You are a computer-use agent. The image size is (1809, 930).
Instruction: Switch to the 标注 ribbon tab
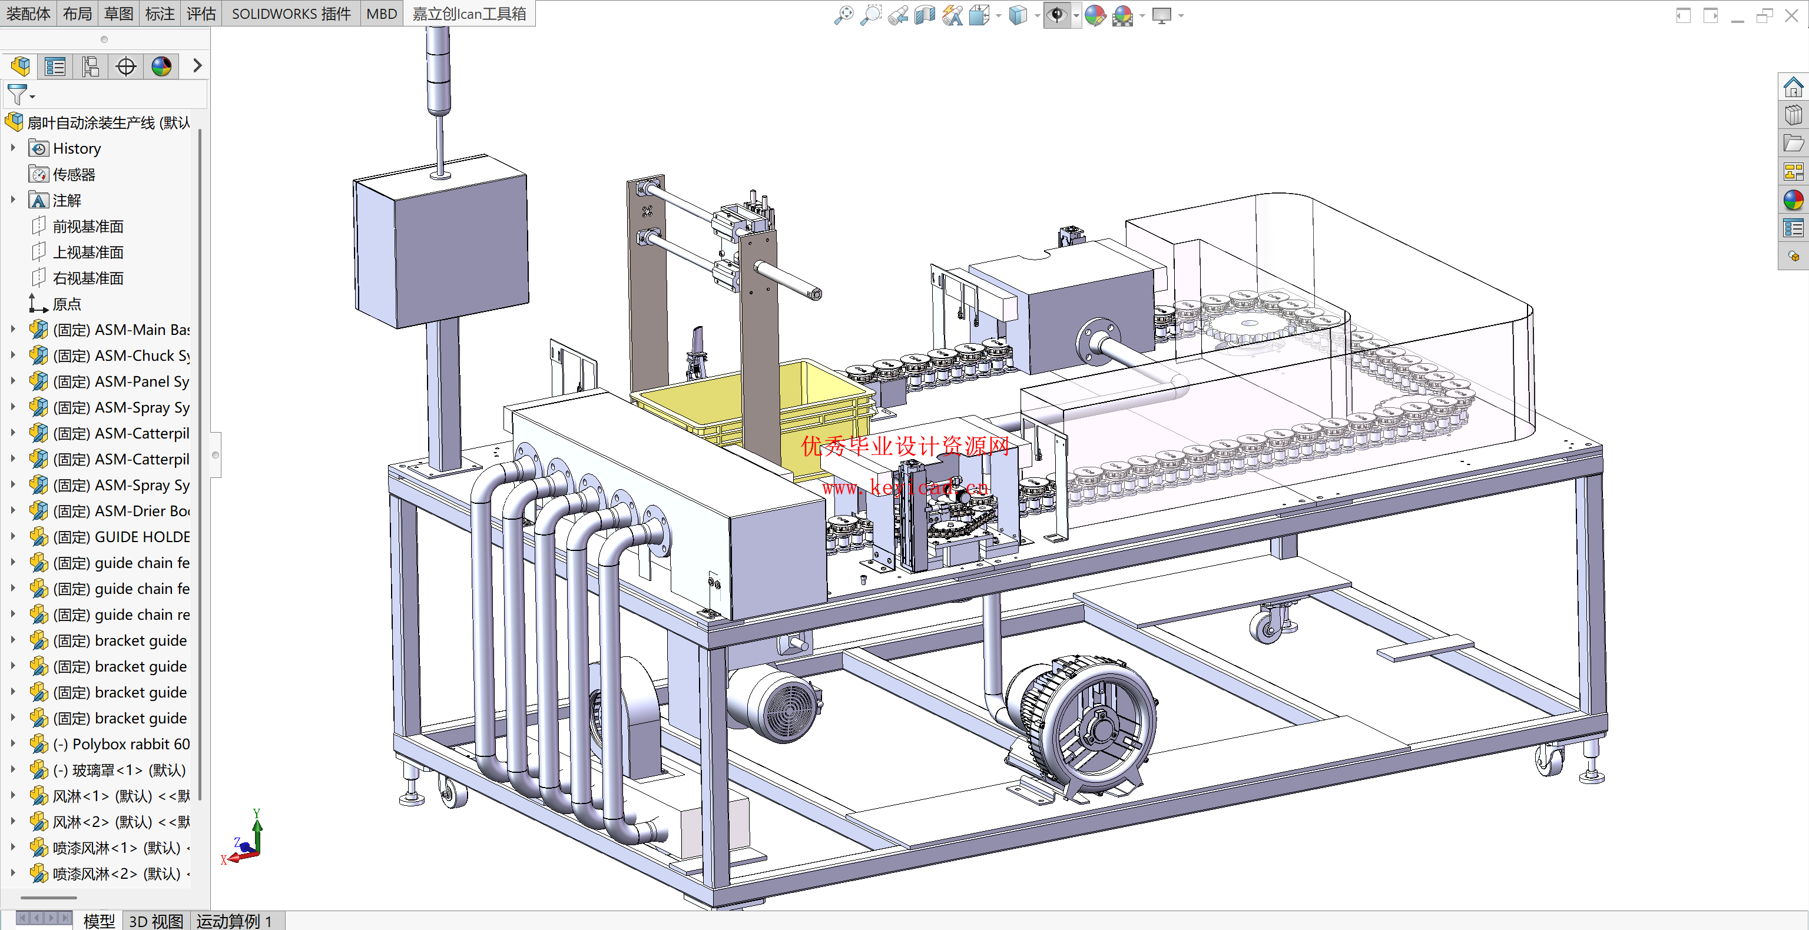click(160, 14)
